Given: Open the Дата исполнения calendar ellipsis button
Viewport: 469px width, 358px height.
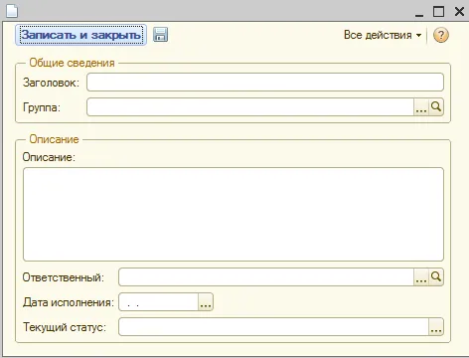Looking at the screenshot, I should tap(206, 302).
